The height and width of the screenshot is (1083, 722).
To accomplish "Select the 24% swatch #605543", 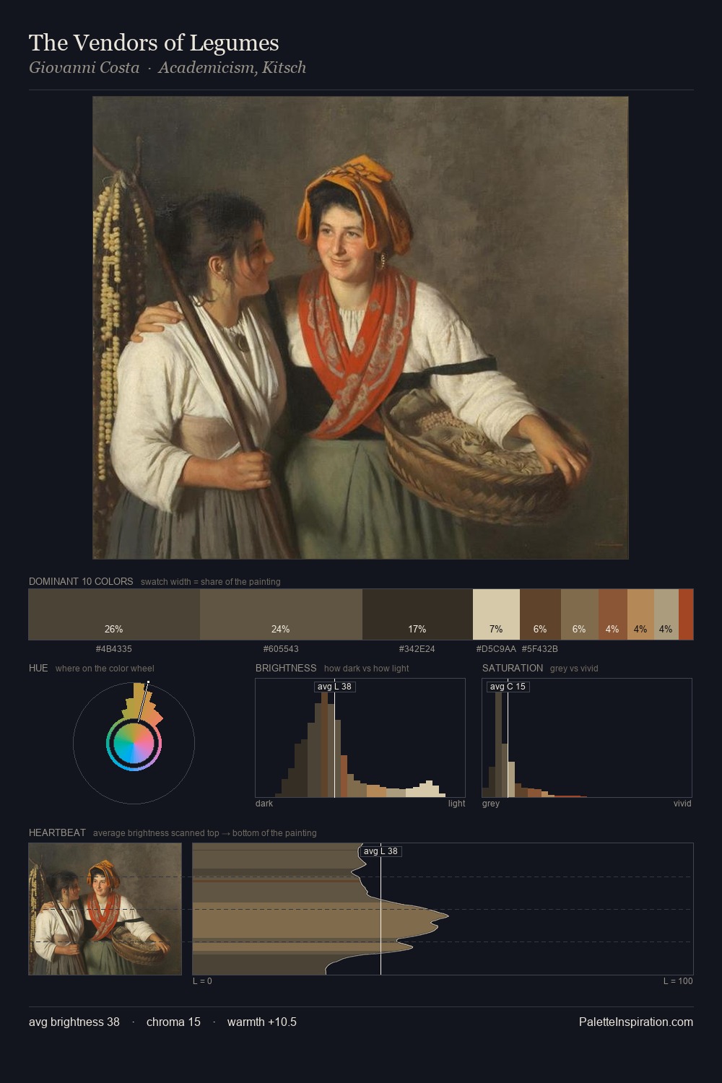I will point(281,614).
